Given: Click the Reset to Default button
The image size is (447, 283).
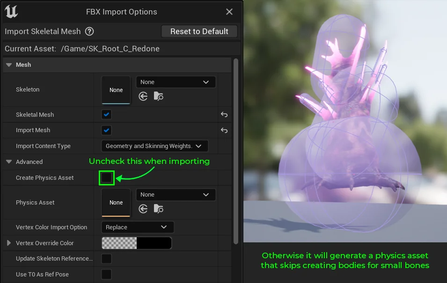Looking at the screenshot, I should (x=199, y=31).
